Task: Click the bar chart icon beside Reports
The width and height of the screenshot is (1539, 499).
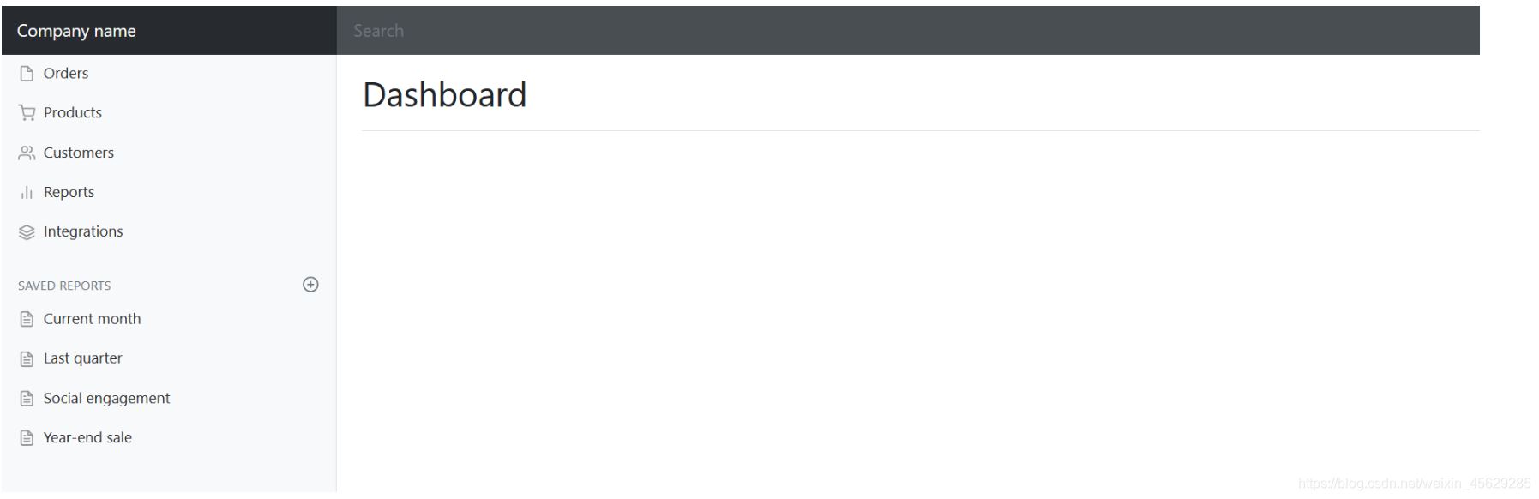Action: coord(26,191)
